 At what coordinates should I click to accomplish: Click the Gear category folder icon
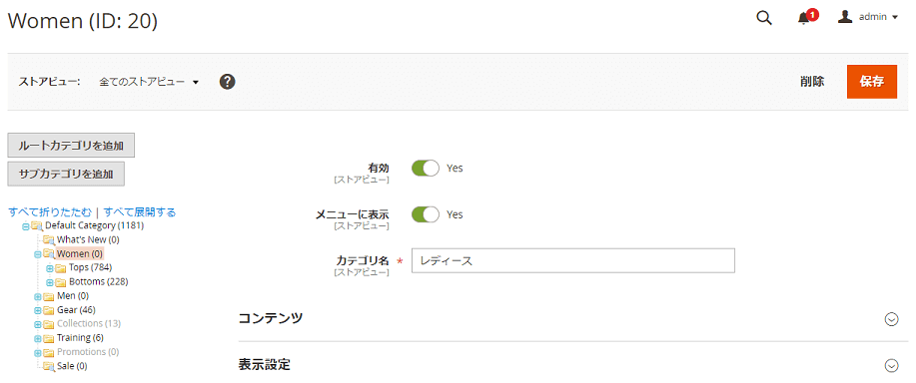(49, 310)
